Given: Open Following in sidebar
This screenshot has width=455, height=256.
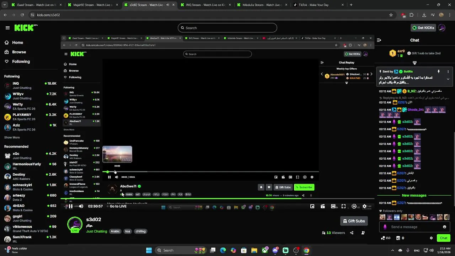Looking at the screenshot, I should point(21,62).
